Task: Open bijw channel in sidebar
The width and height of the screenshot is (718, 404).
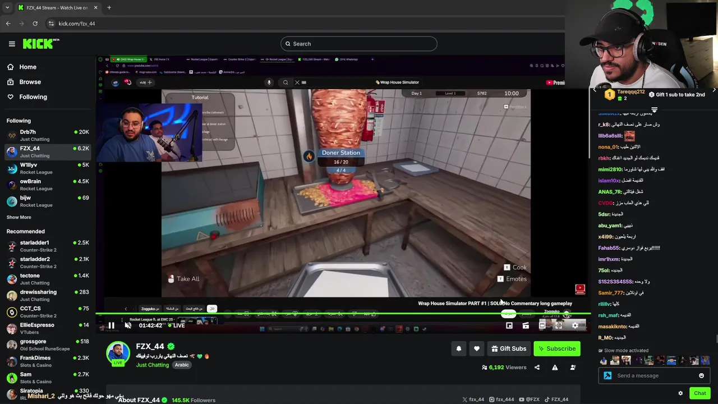Action: coord(48,201)
